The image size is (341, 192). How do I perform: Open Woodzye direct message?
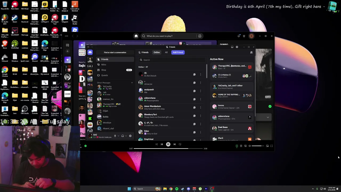115,123
